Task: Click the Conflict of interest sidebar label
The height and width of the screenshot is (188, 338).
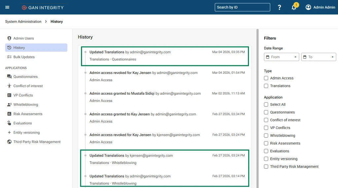Action: pyautogui.click(x=28, y=86)
